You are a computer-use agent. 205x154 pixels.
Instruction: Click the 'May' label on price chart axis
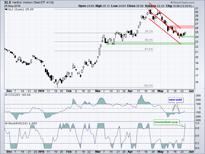click(x=160, y=91)
